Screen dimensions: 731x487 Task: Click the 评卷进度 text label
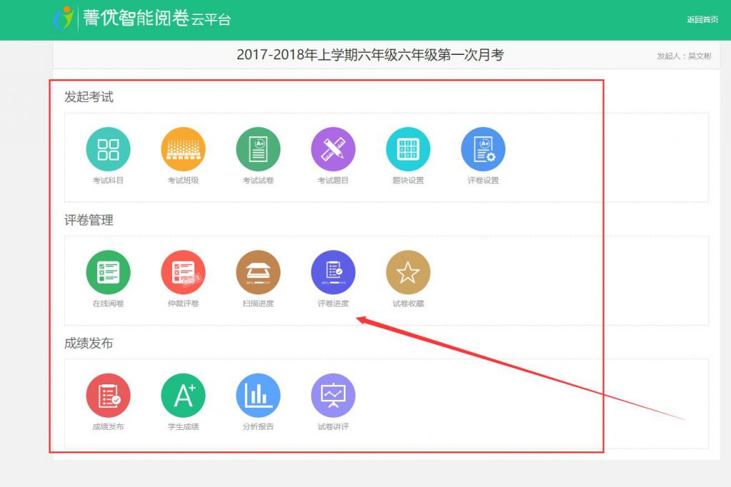click(333, 304)
